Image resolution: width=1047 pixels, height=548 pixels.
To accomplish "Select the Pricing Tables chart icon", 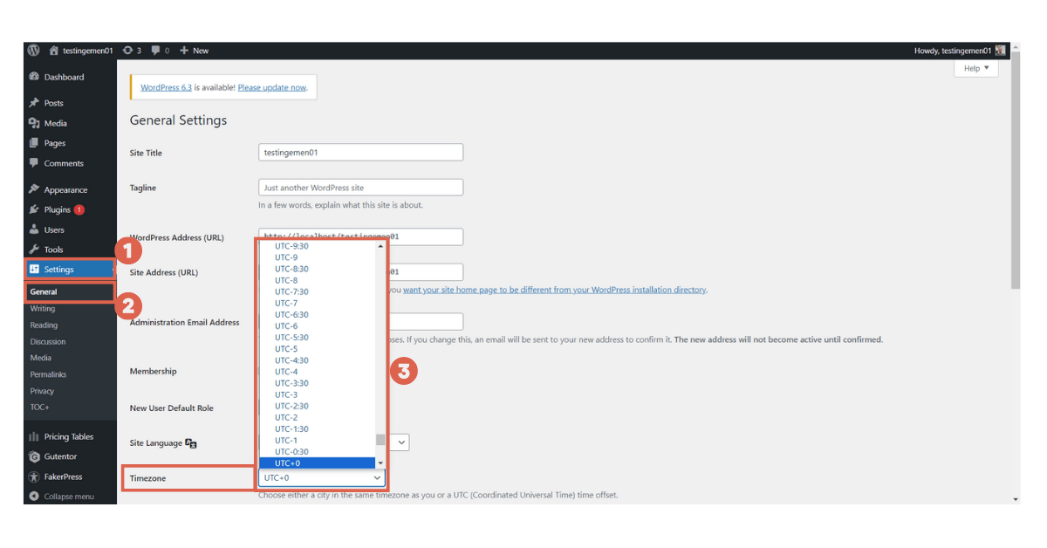I will tap(33, 436).
